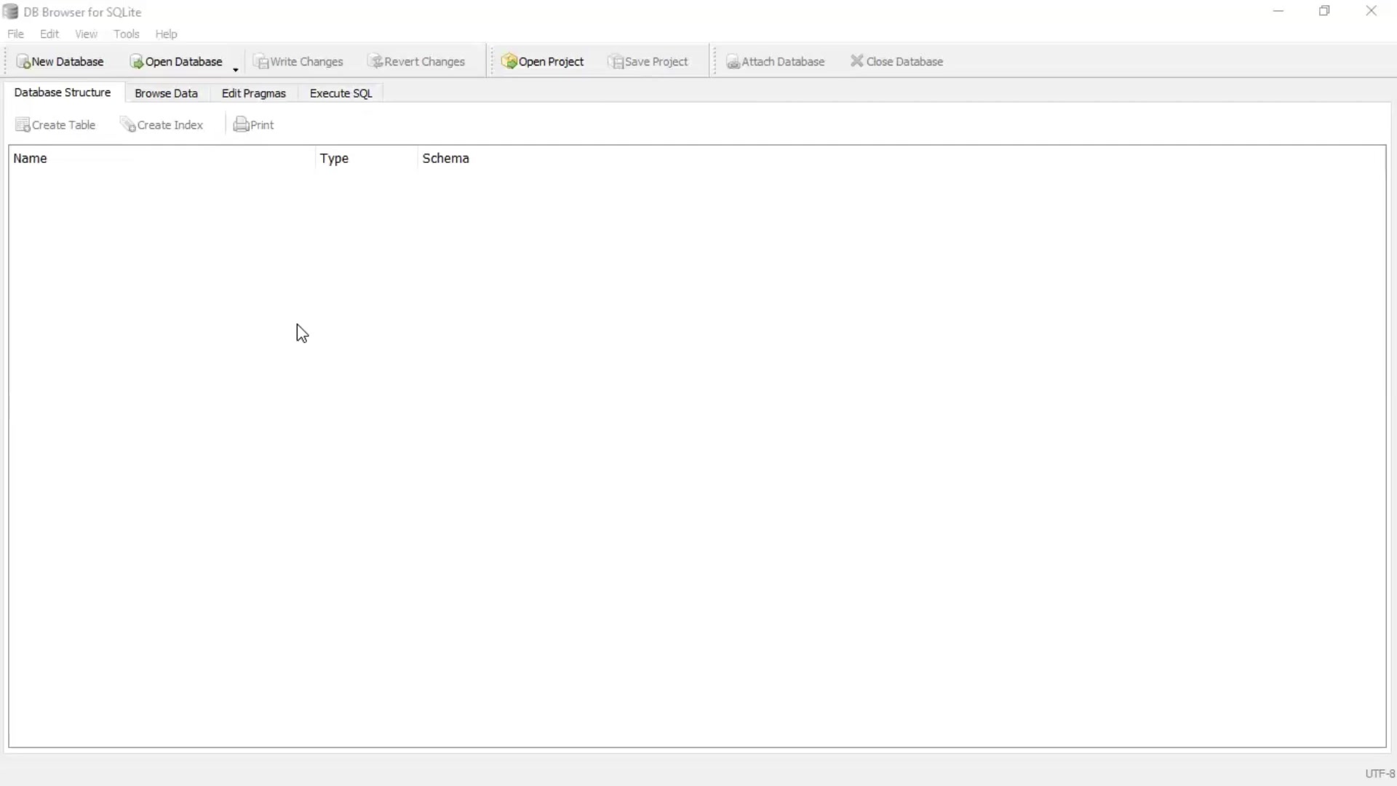Revert Changes made to the database
This screenshot has width=1397, height=786.
click(x=417, y=61)
